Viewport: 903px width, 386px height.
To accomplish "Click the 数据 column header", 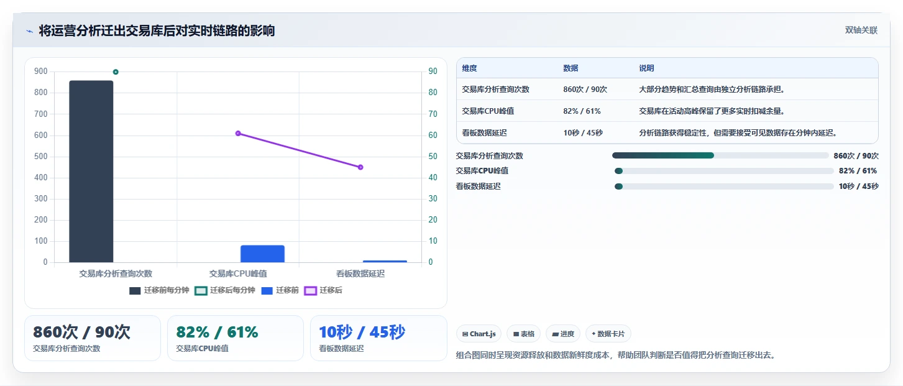I will coord(571,68).
